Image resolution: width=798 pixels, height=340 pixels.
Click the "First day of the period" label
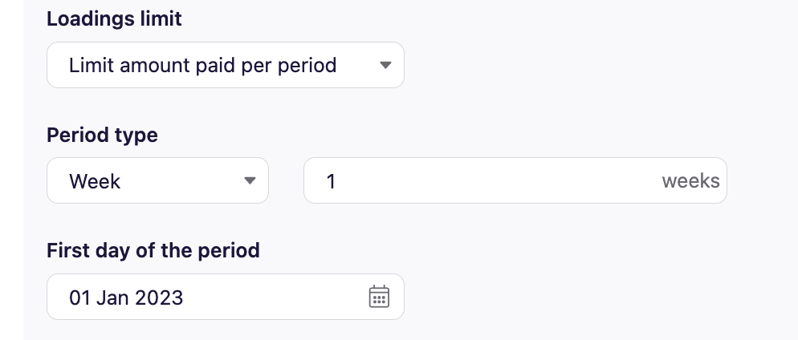(x=153, y=250)
